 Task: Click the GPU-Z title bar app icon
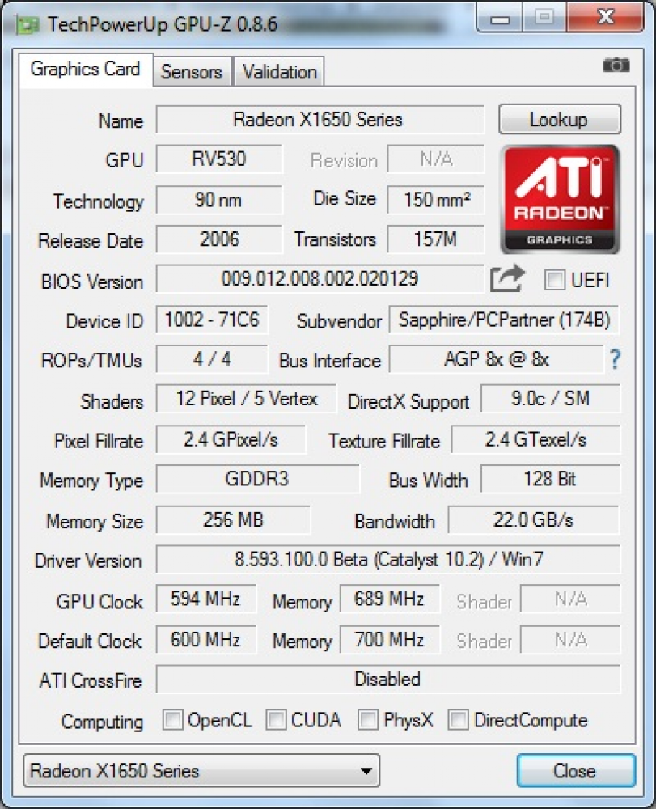click(28, 24)
